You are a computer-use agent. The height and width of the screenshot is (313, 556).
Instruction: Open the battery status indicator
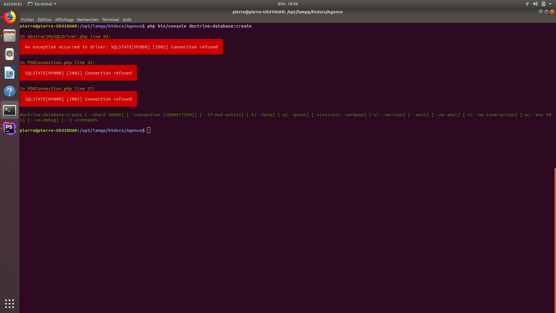point(544,4)
